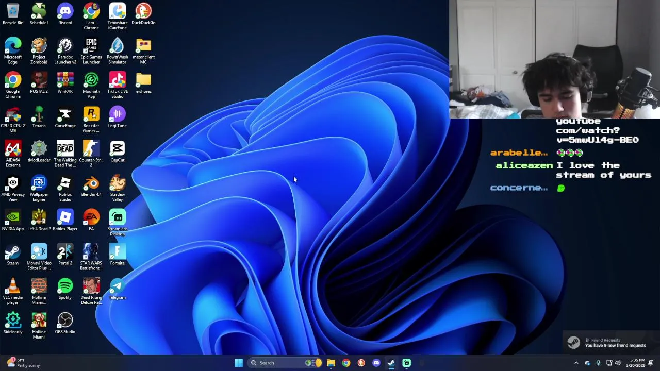Open Steam desktop shortcut

point(13,255)
